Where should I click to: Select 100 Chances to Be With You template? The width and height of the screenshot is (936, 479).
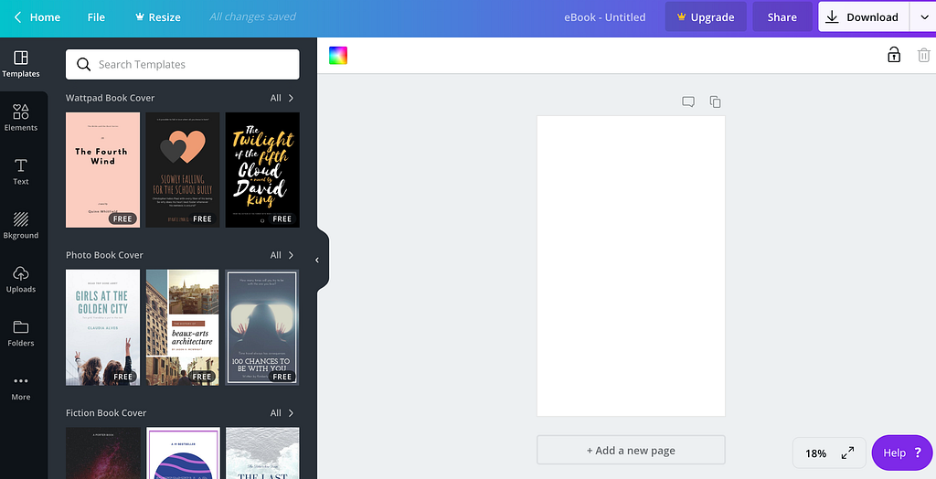(262, 327)
